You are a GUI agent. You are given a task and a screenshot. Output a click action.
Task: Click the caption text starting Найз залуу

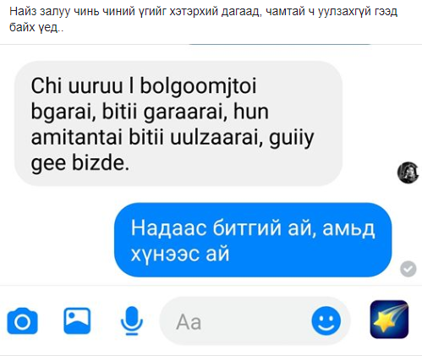pyautogui.click(x=203, y=12)
